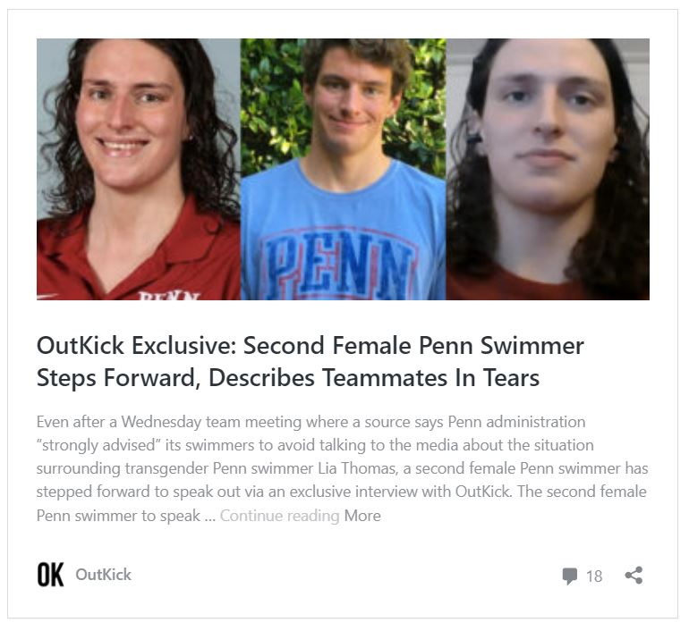Click the comment count number 18
689x631 pixels.
coord(594,576)
